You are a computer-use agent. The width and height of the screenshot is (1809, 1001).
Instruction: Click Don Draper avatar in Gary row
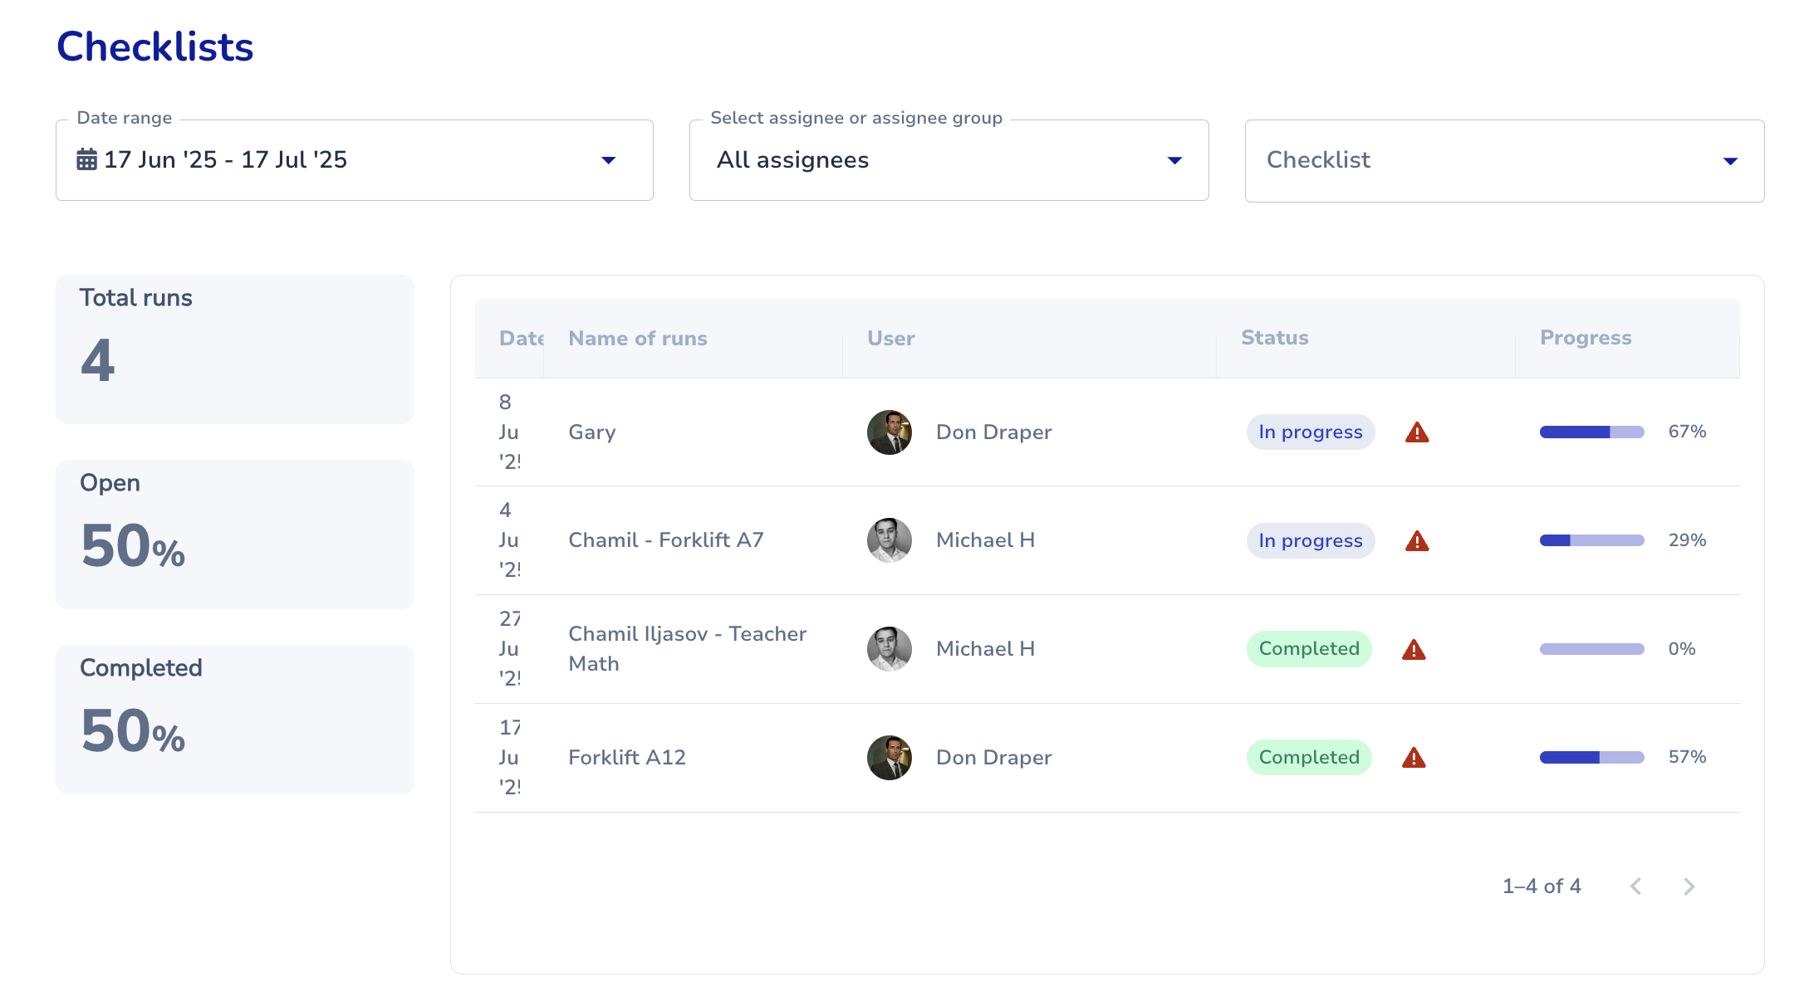tap(890, 432)
